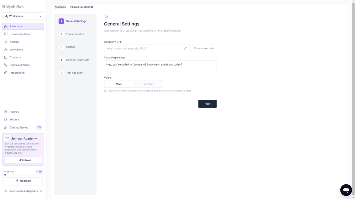
Task: Open Workflows in the sidebar
Action: (x=23, y=50)
